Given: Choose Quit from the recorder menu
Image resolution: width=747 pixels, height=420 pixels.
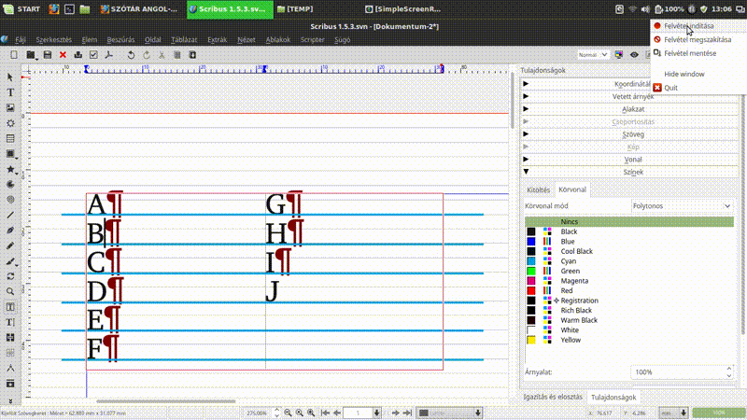Looking at the screenshot, I should pyautogui.click(x=671, y=88).
